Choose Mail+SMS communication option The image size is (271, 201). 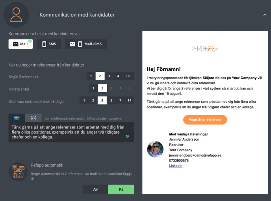point(86,44)
